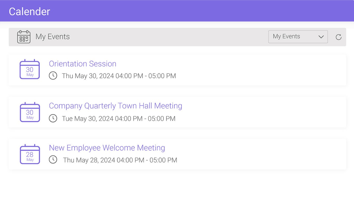This screenshot has width=354, height=199.
Task: Click Town Hall Meeting calendar date icon
Action: point(30,112)
